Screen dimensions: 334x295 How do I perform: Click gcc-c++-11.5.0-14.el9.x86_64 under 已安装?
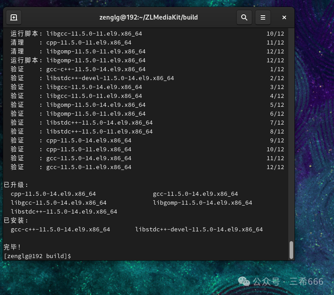pyautogui.click(x=60, y=230)
